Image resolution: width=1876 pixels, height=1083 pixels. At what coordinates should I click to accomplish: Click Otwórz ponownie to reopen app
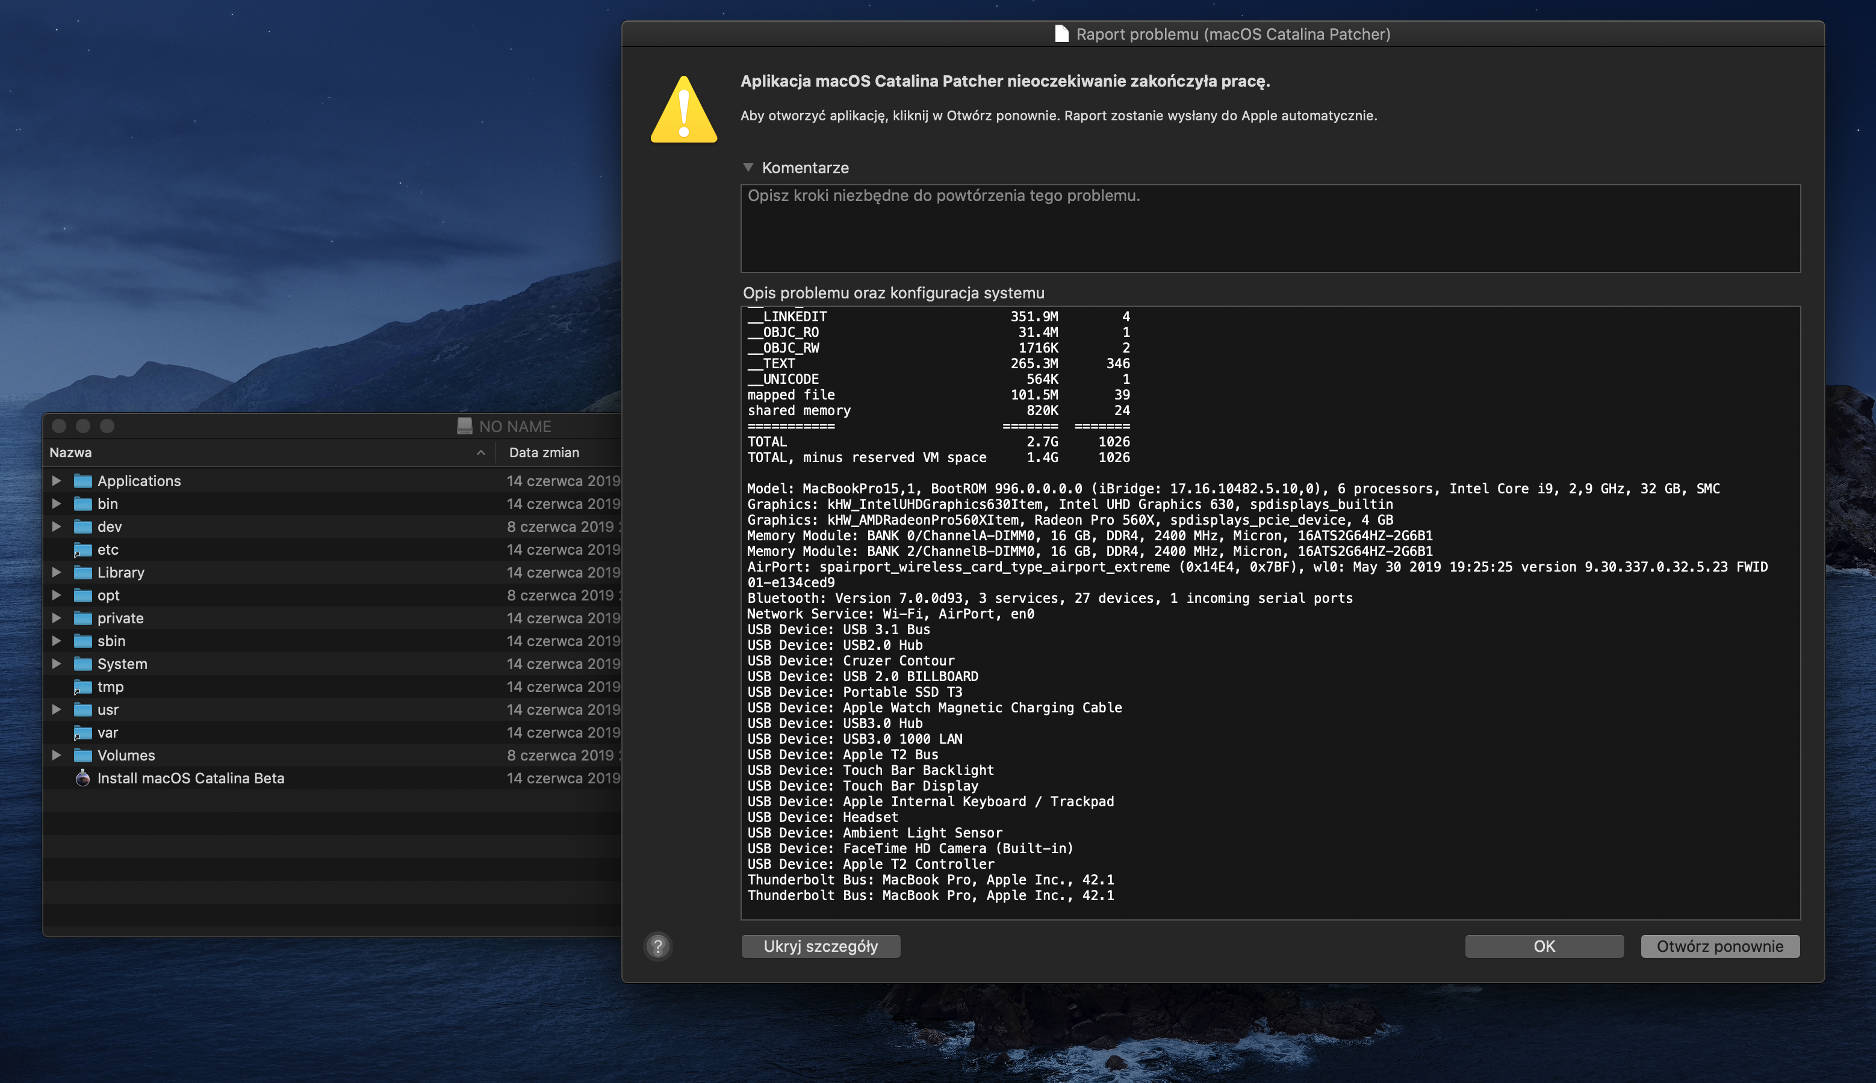[x=1719, y=946]
